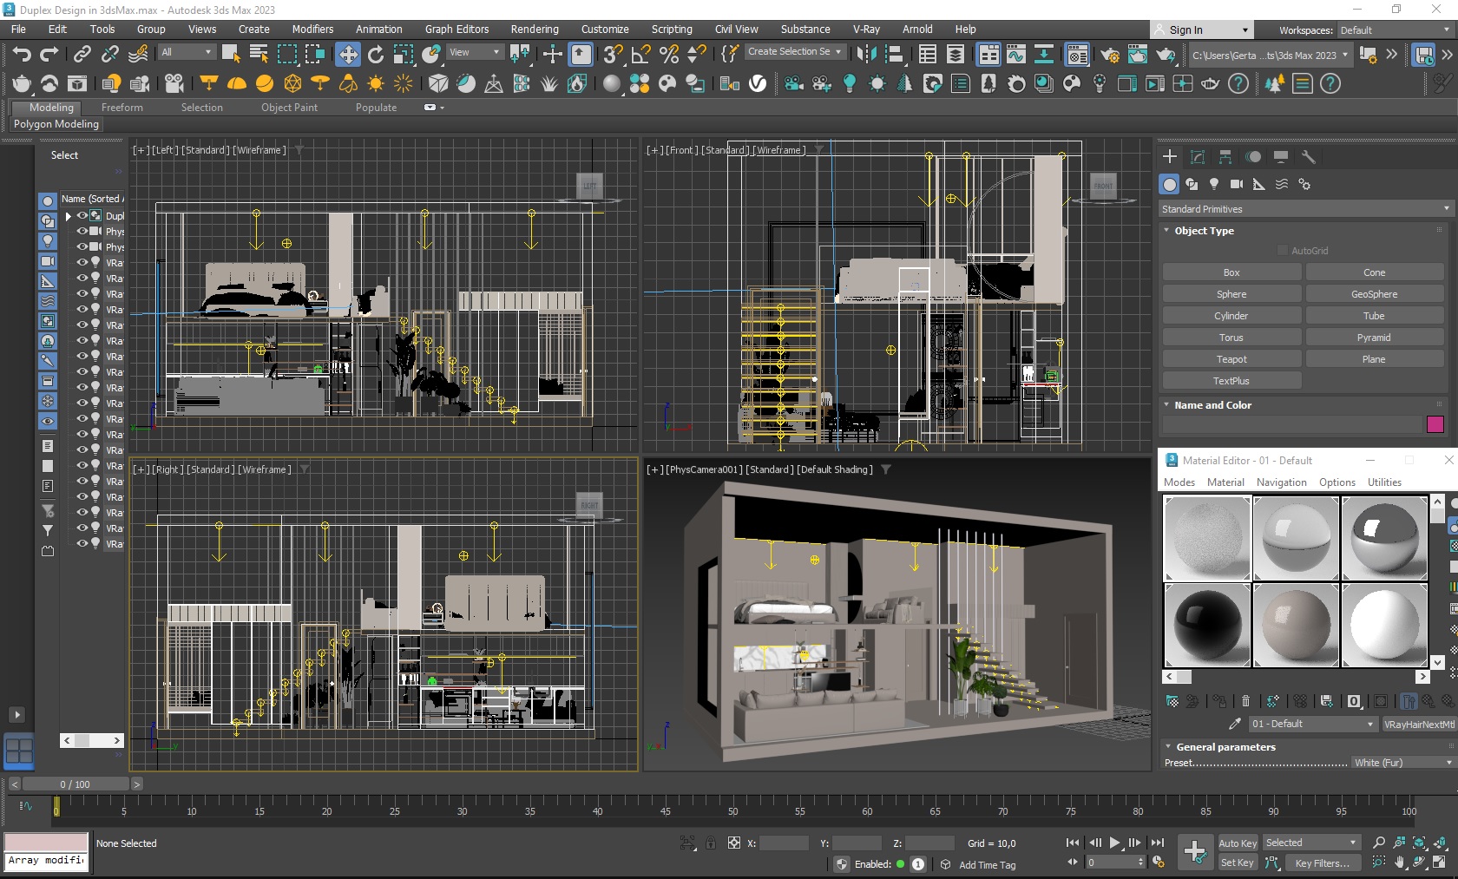Hide the first Phys camera in explorer
This screenshot has height=879, width=1458.
pos(82,232)
